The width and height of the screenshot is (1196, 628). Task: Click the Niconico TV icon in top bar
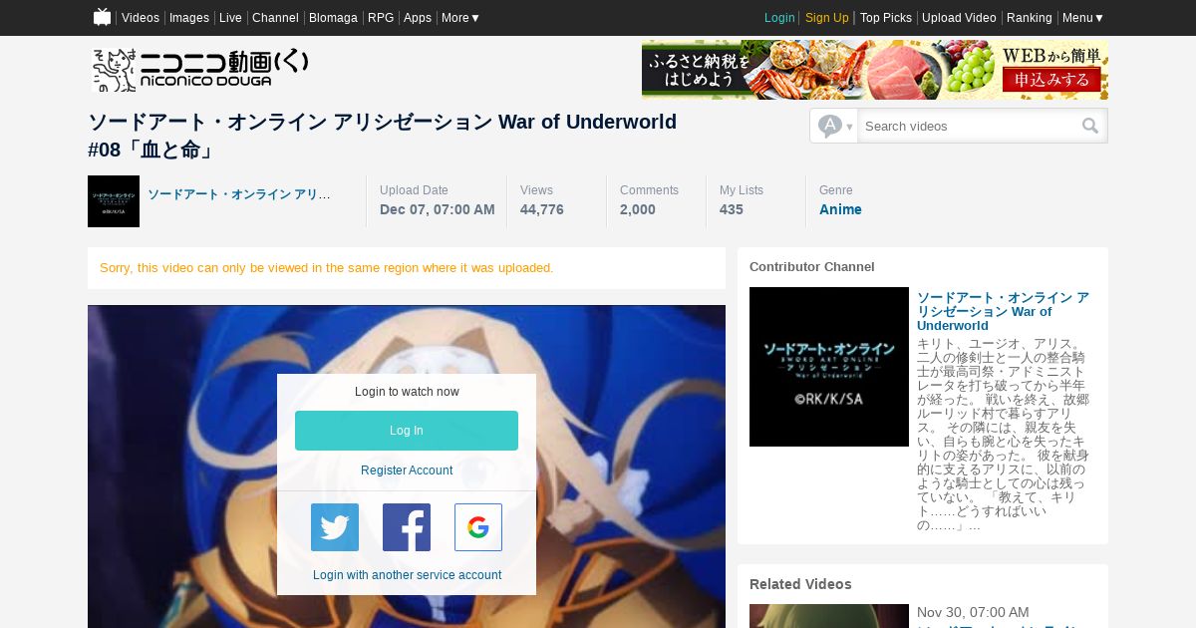point(102,17)
